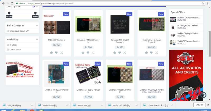Screen dimensions: 211x111
Task: Click All Activation and Credits banner
Action: (x=186, y=76)
